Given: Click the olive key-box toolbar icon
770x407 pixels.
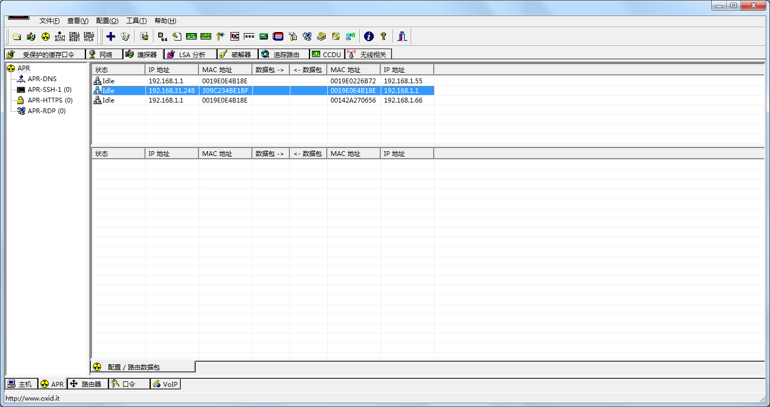Looking at the screenshot, I should pos(336,36).
